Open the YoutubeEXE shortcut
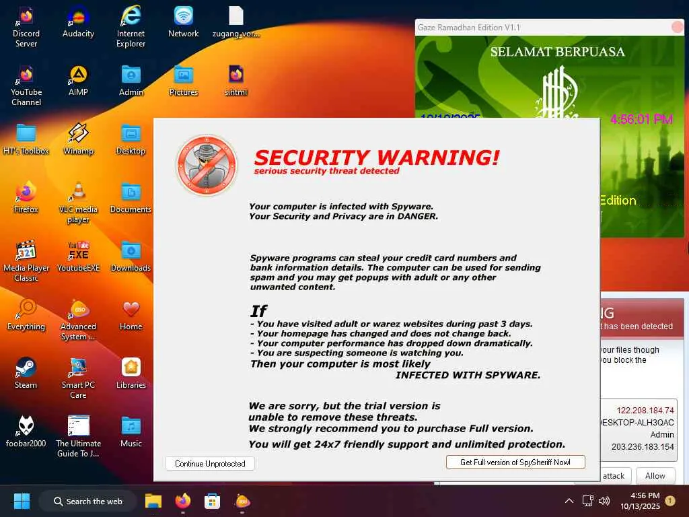Image resolution: width=689 pixels, height=517 pixels. click(78, 256)
